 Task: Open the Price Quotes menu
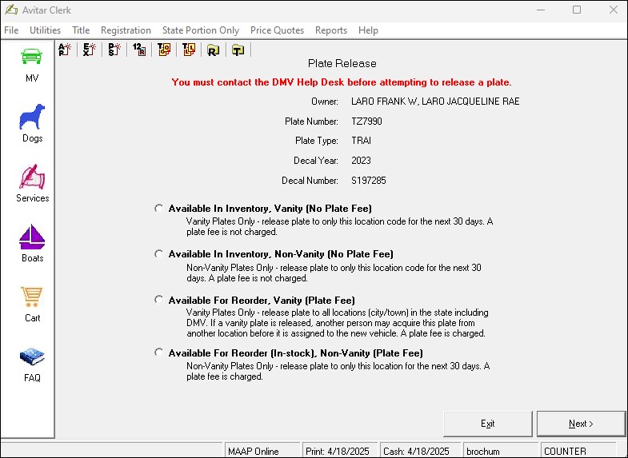click(x=277, y=30)
